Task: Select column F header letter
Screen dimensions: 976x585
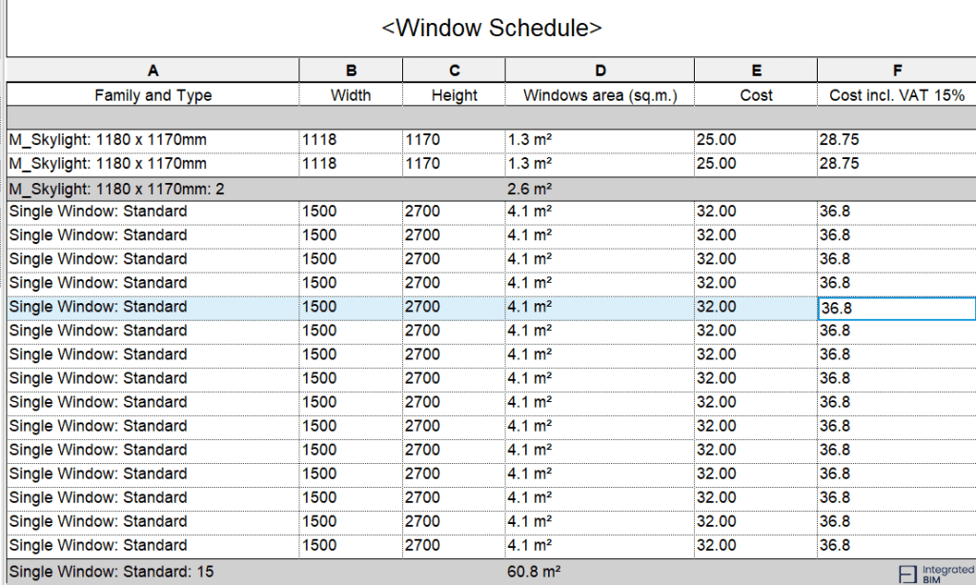Action: coord(895,71)
